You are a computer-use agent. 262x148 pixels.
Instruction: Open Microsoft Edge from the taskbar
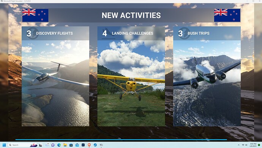pos(59,145)
